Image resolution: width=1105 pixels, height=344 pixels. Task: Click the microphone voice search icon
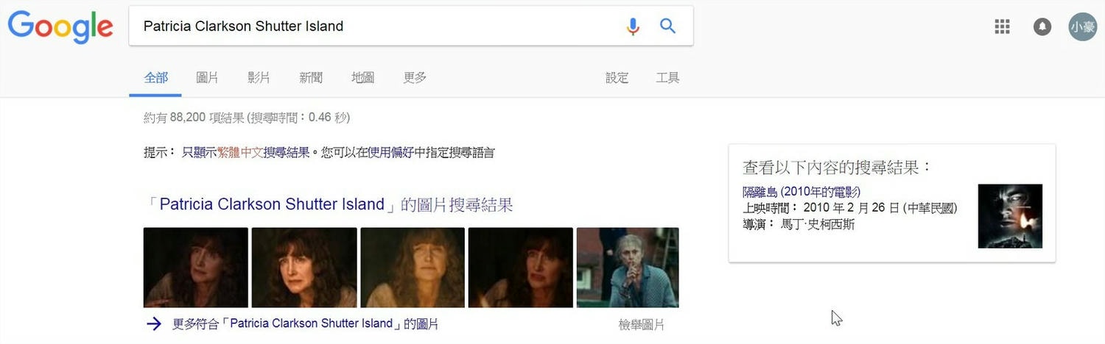(x=633, y=26)
